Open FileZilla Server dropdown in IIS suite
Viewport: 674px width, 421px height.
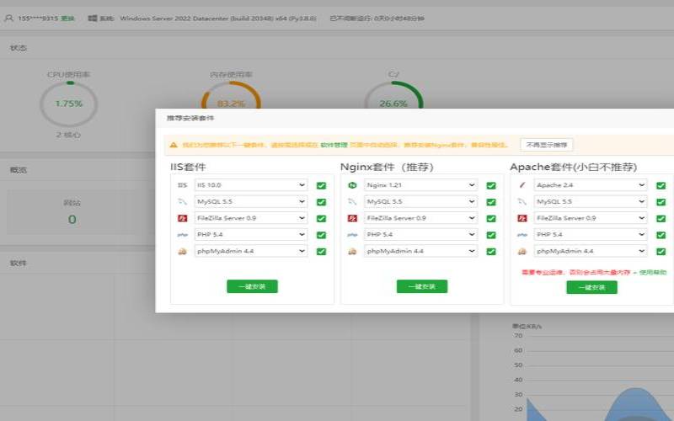tap(251, 218)
